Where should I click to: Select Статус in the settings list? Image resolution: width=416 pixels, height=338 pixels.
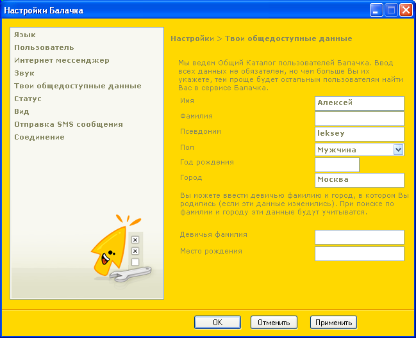[28, 99]
